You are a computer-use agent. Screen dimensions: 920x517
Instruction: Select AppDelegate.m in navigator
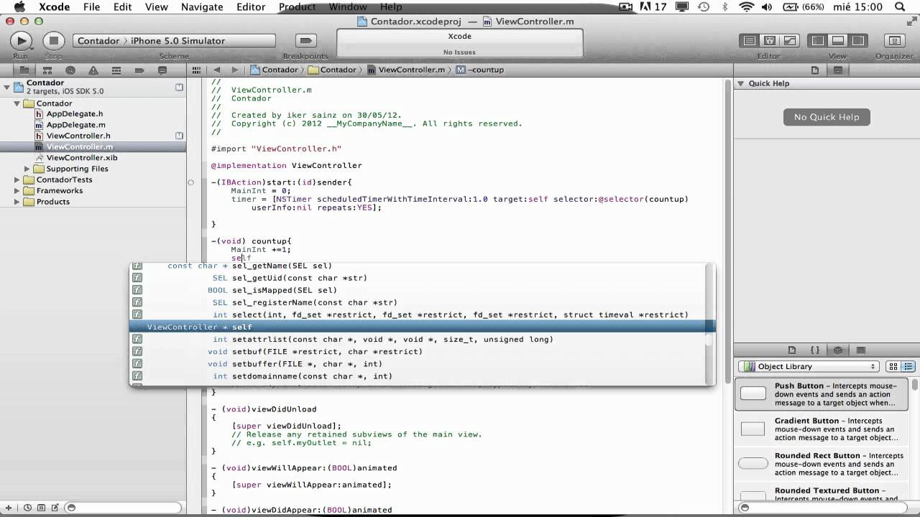coord(75,125)
